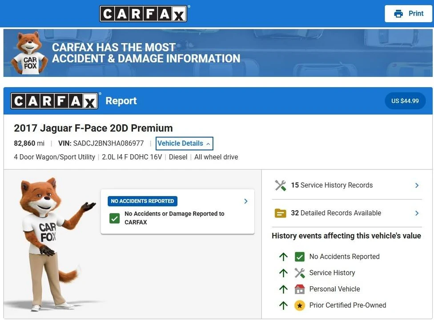The image size is (434, 320).
Task: Click the Diesel fuel type text
Action: pos(178,157)
